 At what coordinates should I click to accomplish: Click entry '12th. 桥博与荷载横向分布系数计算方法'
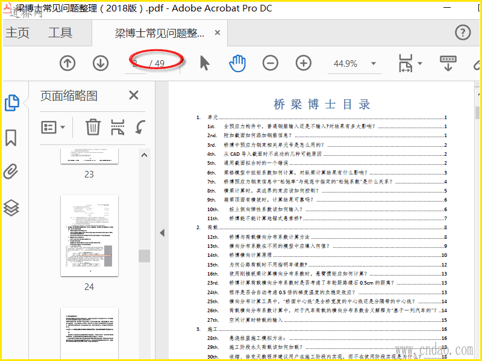click(x=327, y=237)
